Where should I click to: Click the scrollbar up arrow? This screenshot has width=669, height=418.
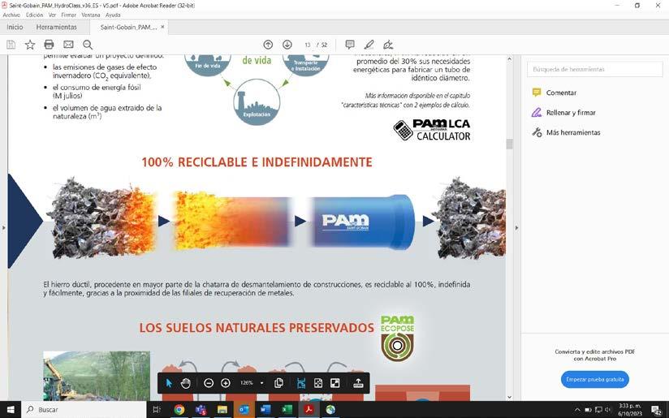509,59
